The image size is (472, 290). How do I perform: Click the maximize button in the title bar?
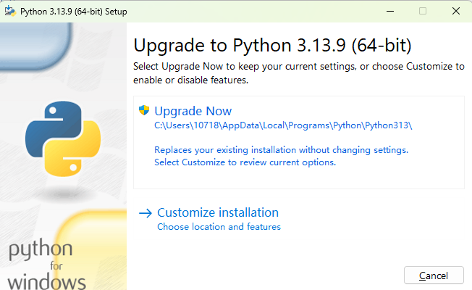point(423,11)
